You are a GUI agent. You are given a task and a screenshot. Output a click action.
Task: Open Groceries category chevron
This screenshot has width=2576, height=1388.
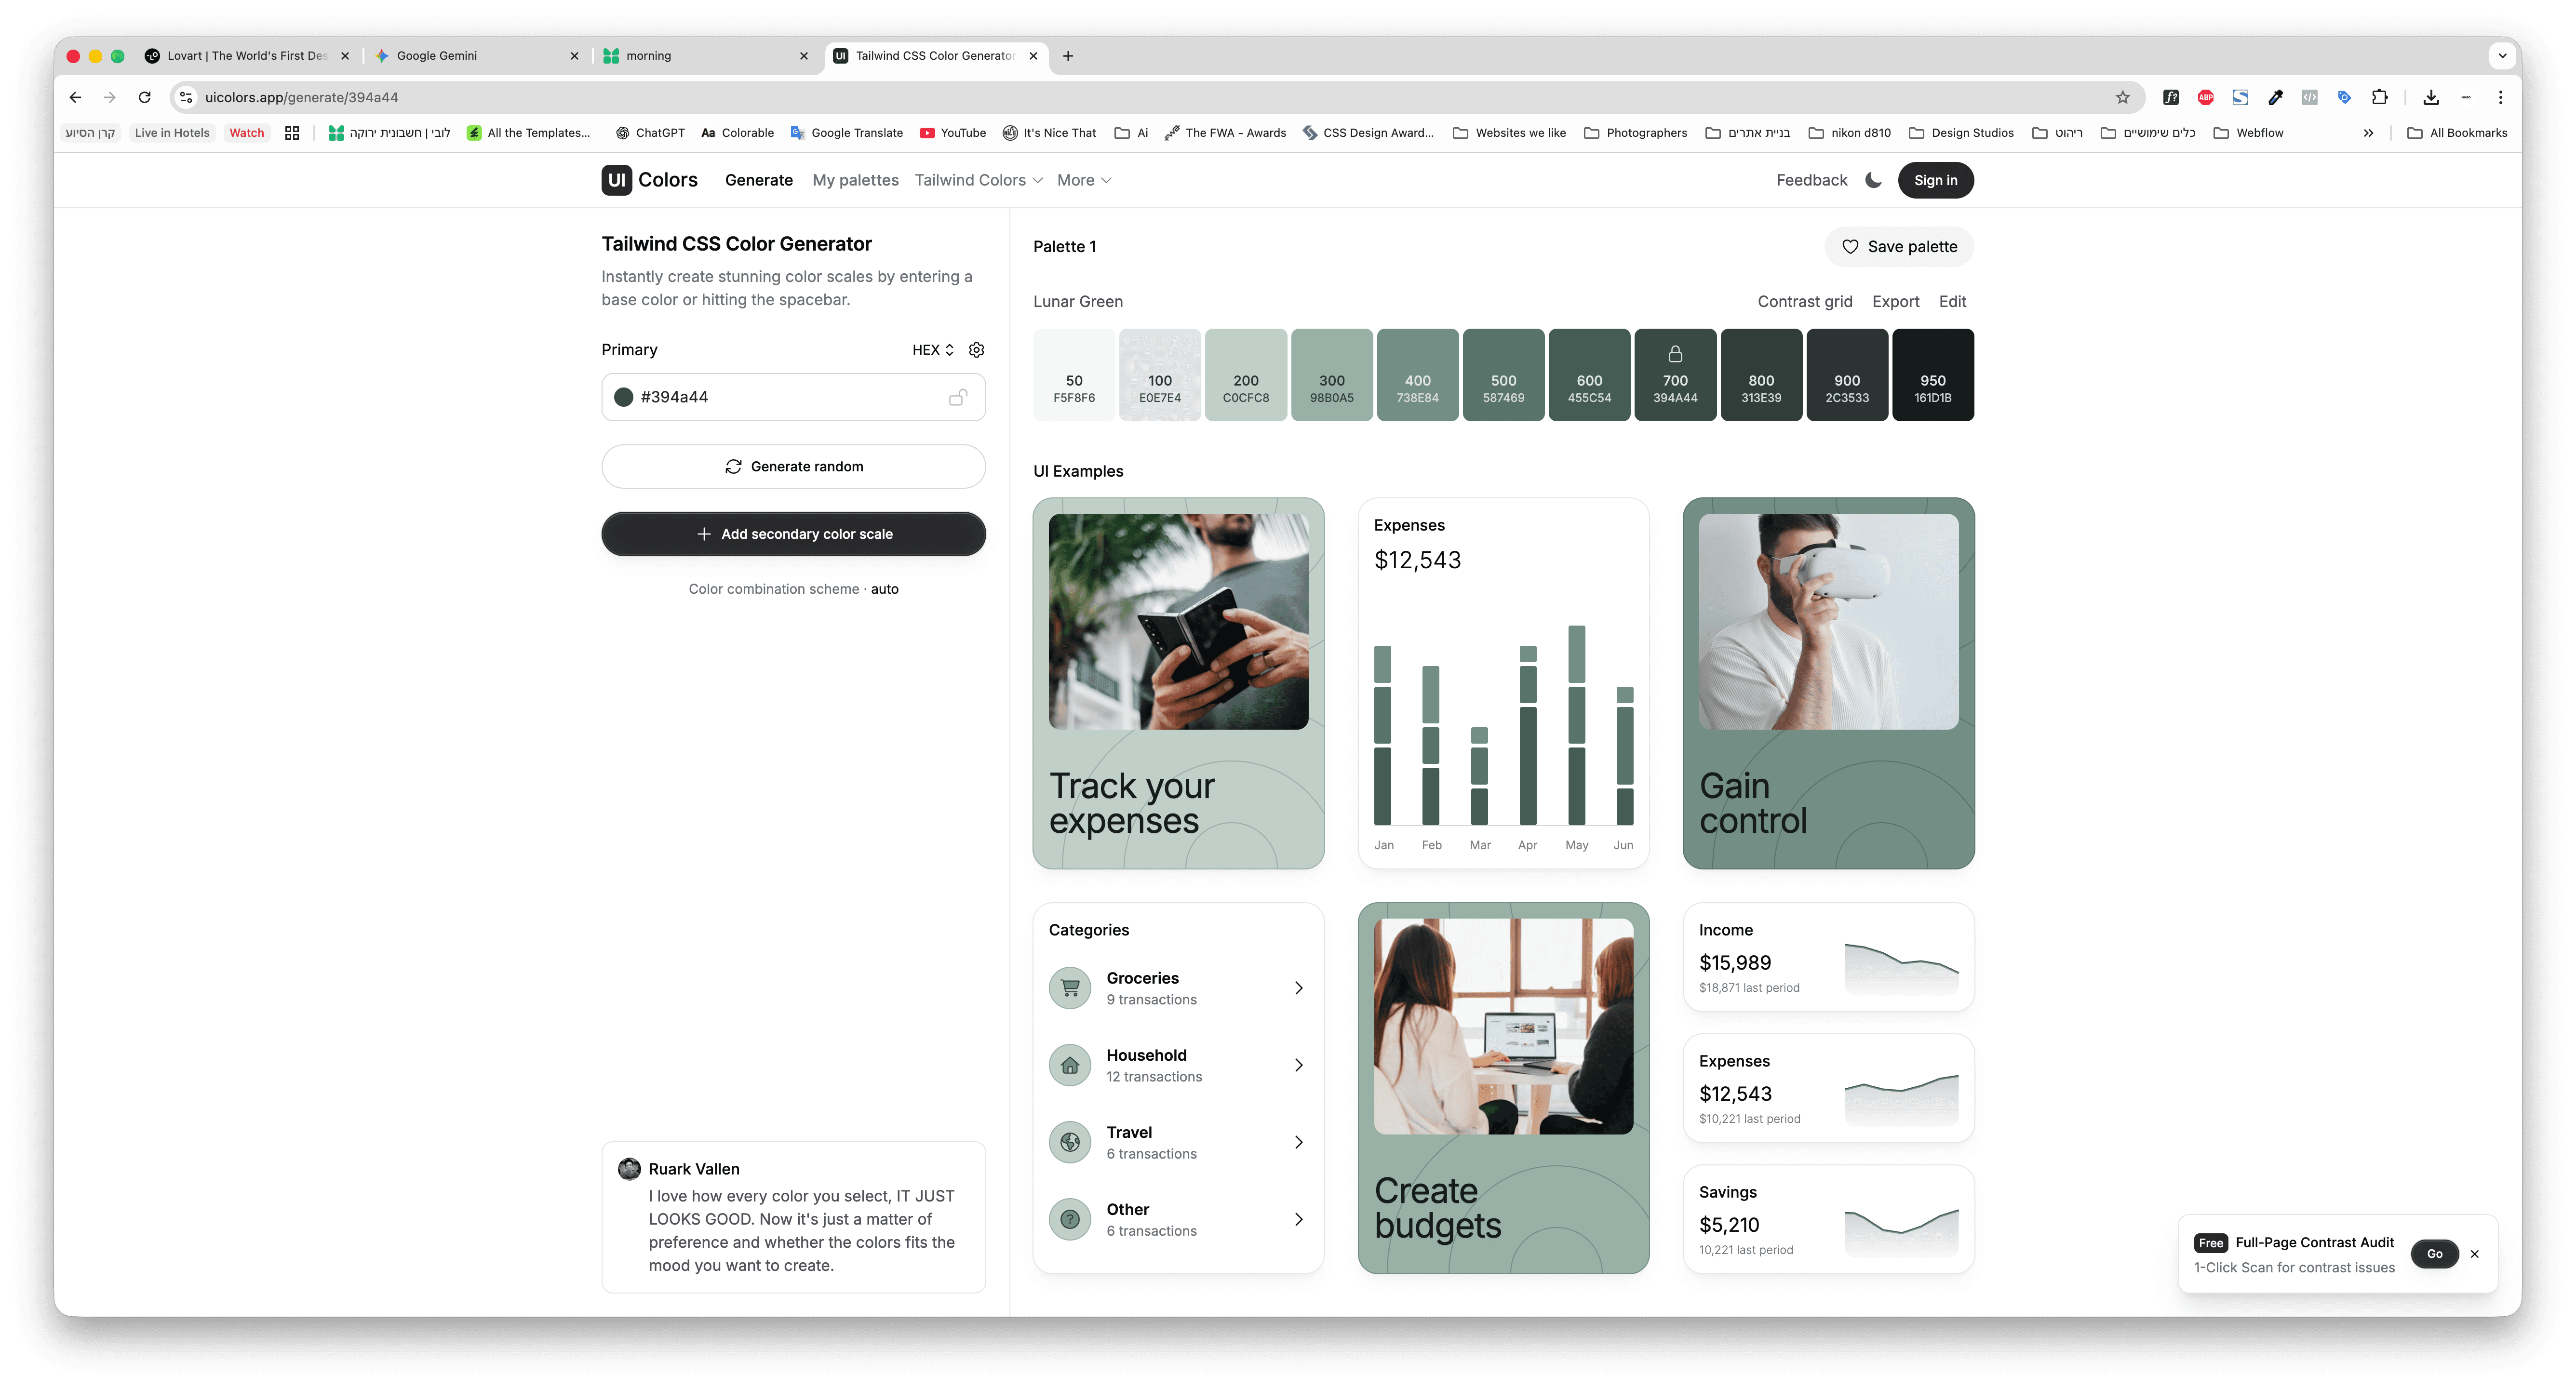1298,988
